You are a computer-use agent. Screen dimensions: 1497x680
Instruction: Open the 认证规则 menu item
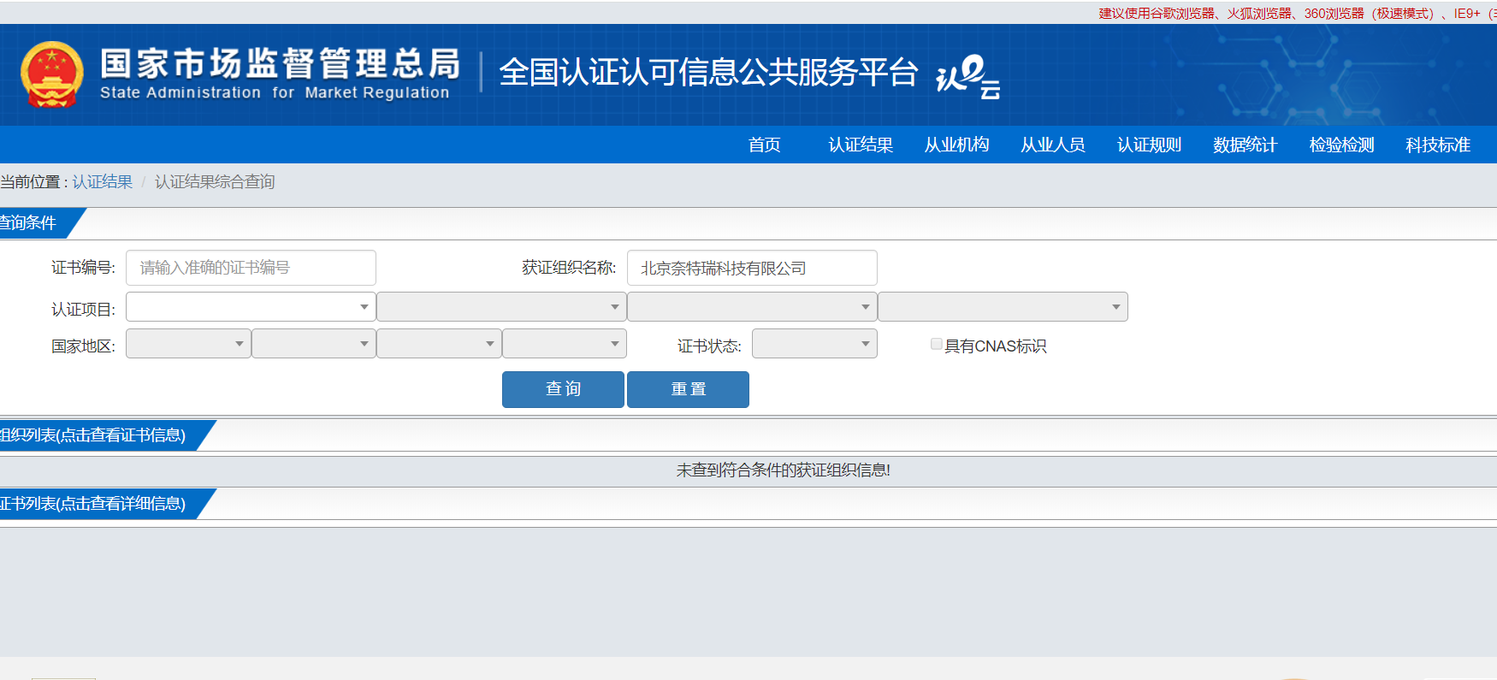coord(1149,145)
